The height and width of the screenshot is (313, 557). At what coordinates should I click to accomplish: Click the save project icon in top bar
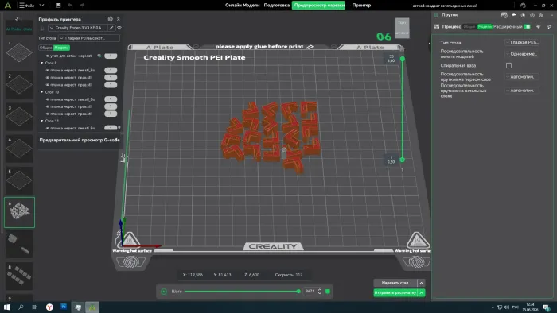pos(58,6)
